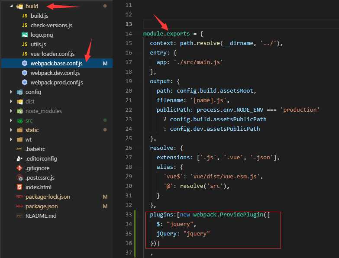The height and width of the screenshot is (258, 339).
Task: Open .editorconfig file
Action: (x=41, y=158)
